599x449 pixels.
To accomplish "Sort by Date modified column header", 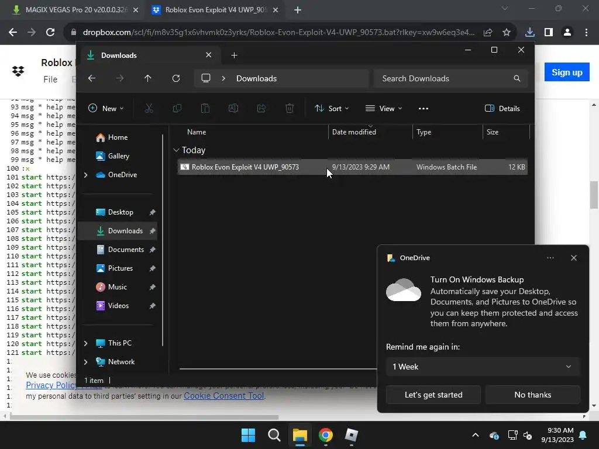I will [354, 132].
